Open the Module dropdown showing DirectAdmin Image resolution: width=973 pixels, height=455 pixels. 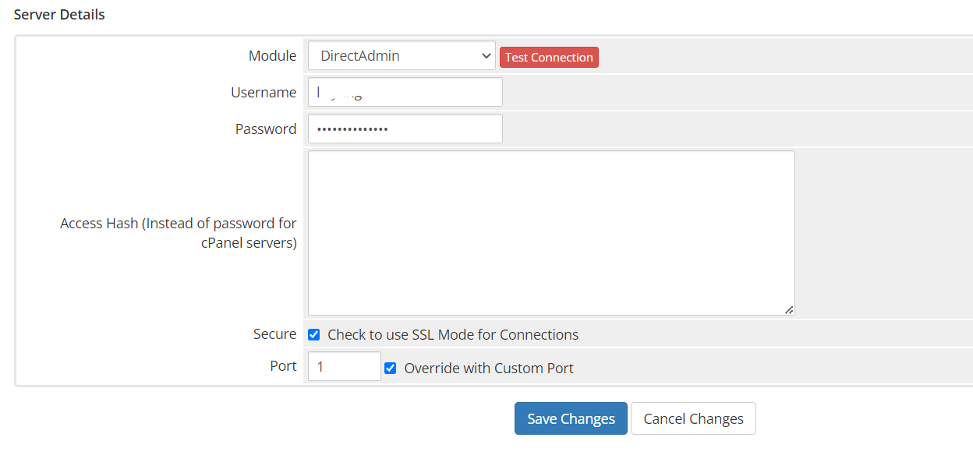coord(402,56)
